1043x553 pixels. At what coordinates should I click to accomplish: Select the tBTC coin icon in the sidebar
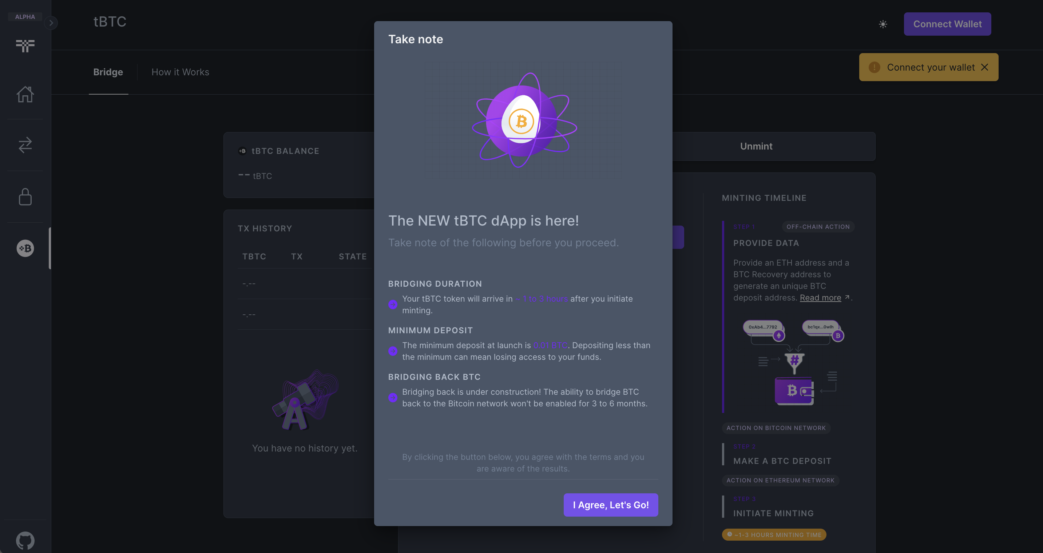coord(25,248)
